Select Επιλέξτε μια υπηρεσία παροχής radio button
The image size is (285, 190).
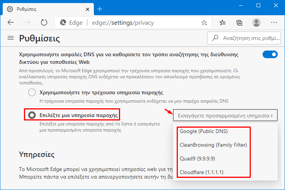(32, 115)
